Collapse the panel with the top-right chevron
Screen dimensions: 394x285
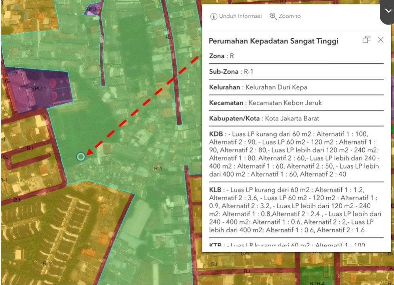click(387, 11)
